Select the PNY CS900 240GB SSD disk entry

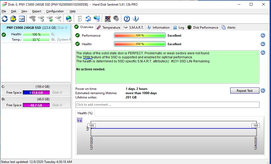(x=36, y=34)
